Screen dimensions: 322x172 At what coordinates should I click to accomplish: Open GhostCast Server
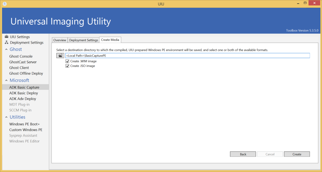point(23,62)
